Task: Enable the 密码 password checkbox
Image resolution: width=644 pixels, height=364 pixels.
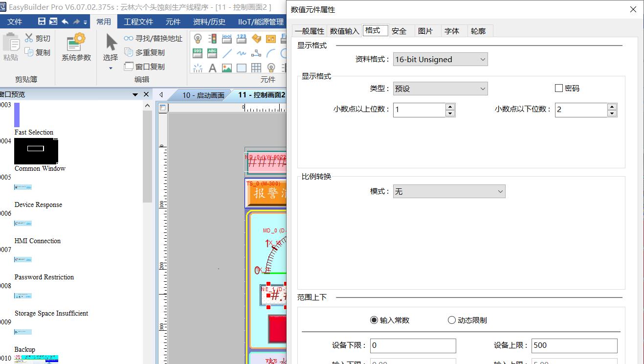Action: click(x=559, y=89)
